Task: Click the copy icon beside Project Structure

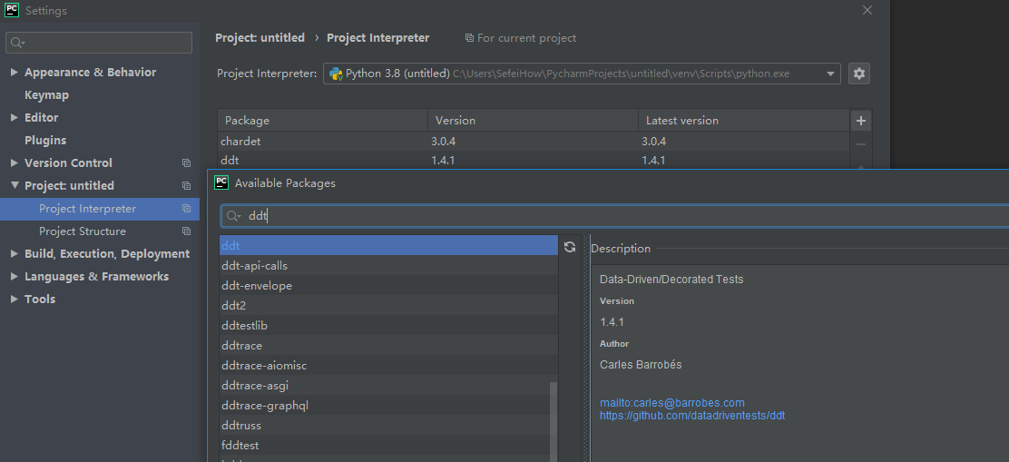Action: pyautogui.click(x=186, y=231)
